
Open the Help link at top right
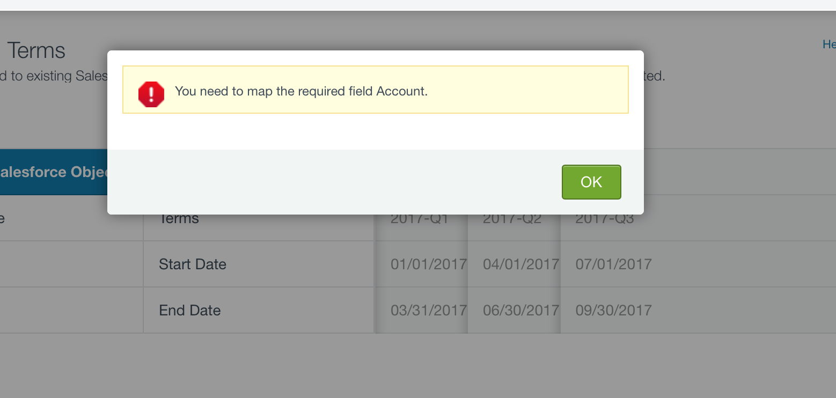click(x=829, y=45)
